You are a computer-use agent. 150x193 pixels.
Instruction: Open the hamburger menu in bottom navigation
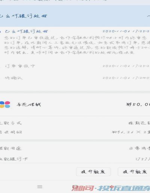coord(40,187)
